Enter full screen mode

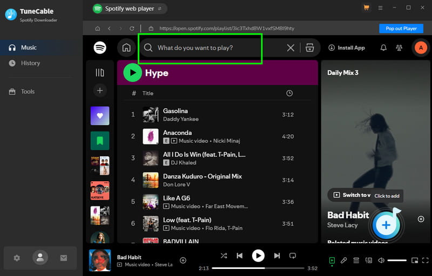425,260
